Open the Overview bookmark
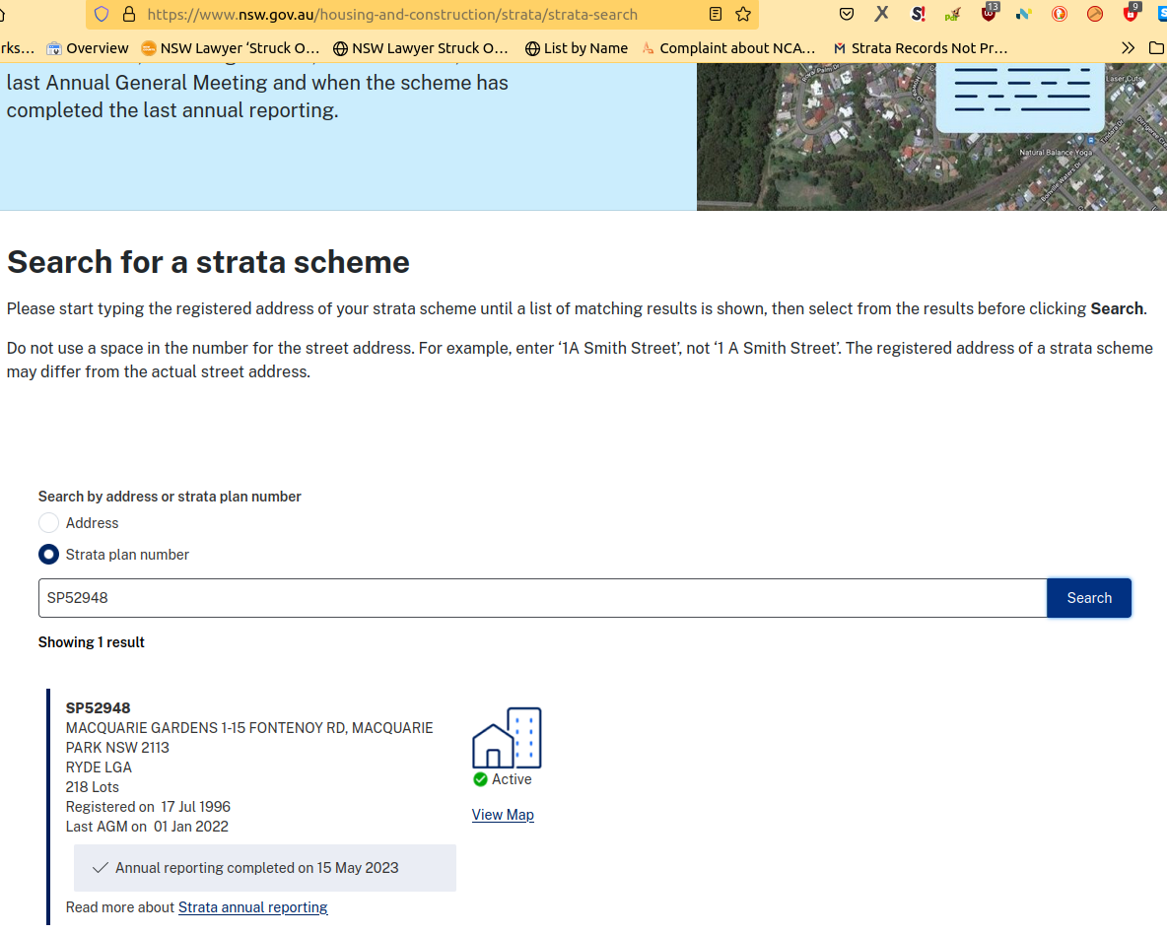Image resolution: width=1167 pixels, height=934 pixels. coord(88,48)
